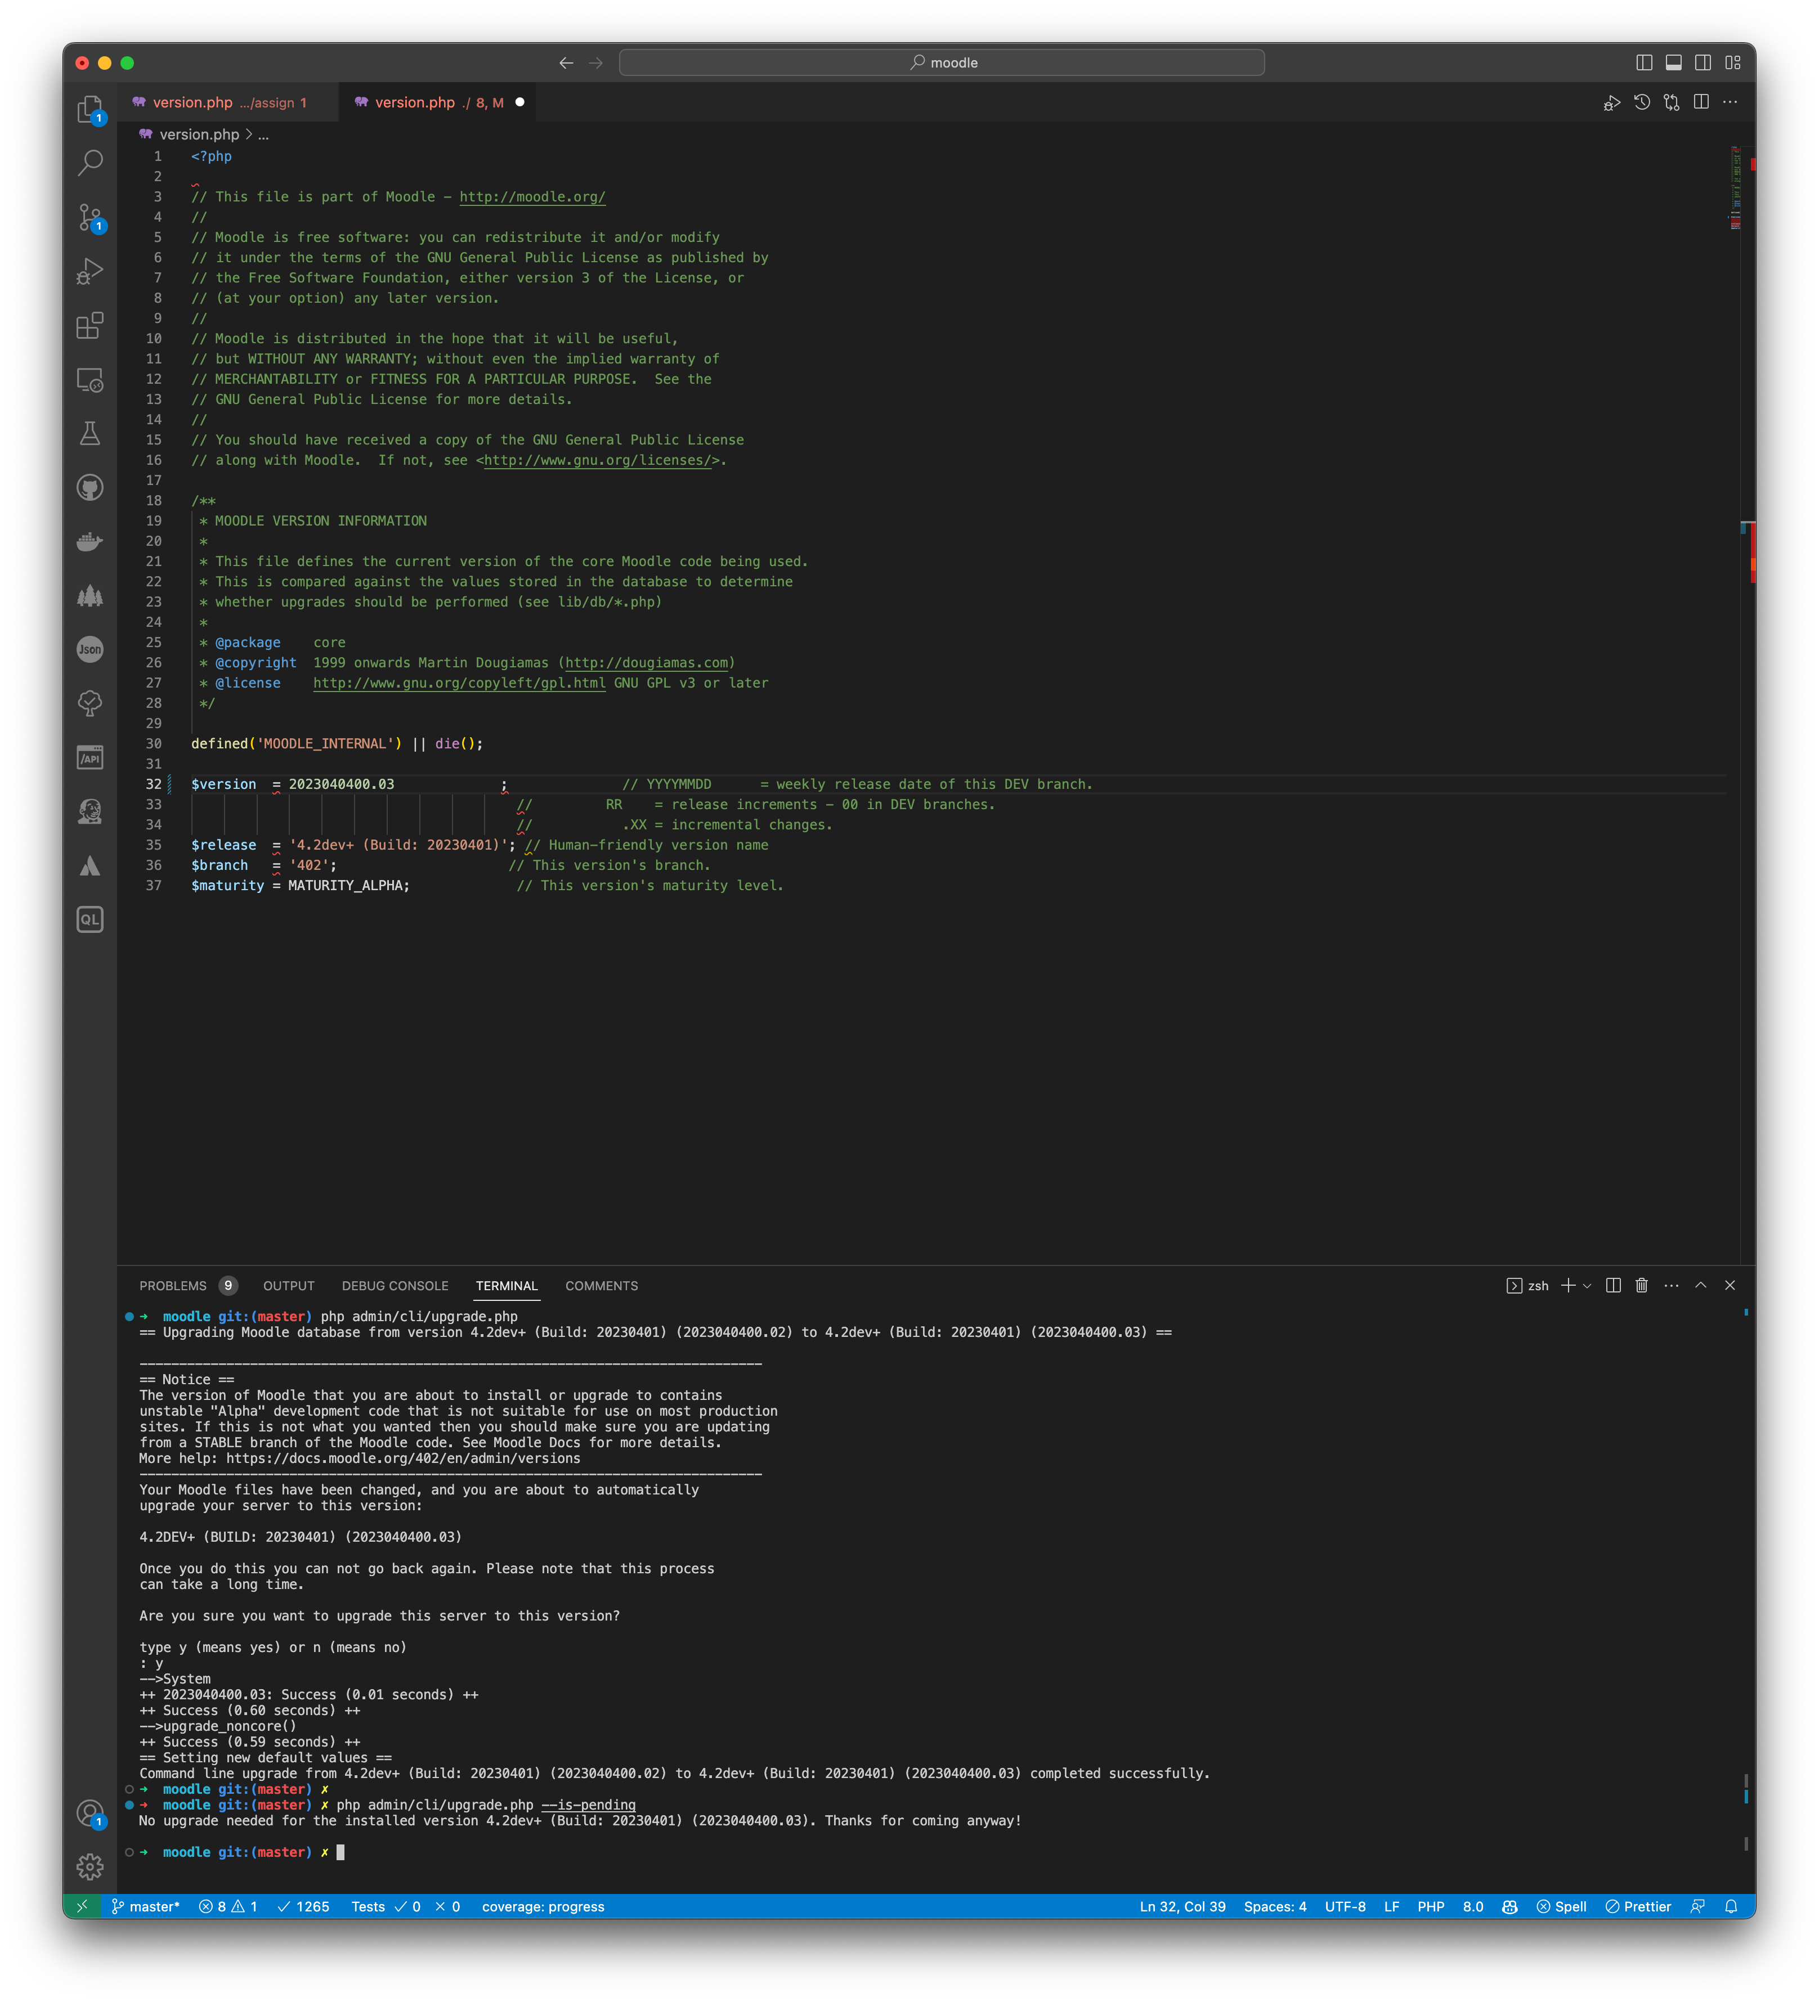Open Source Control view in activity bar
This screenshot has width=1819, height=2002.
click(x=91, y=217)
